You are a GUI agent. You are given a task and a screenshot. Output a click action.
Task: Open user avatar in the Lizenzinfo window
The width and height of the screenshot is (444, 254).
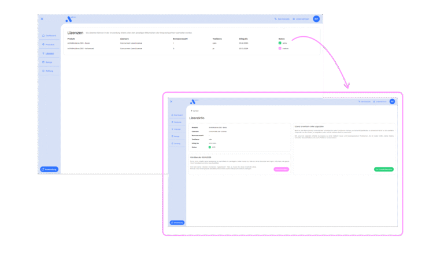click(x=392, y=101)
